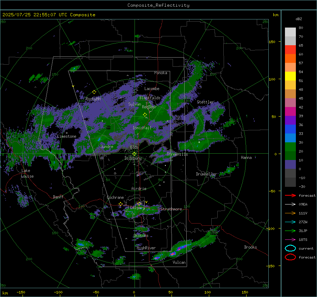Click the dBZ legend header
The width and height of the screenshot is (317, 297).
(x=299, y=19)
